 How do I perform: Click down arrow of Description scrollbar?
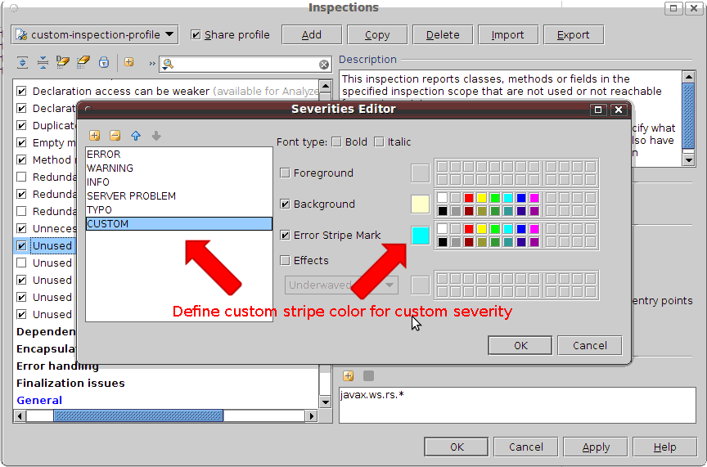688,159
